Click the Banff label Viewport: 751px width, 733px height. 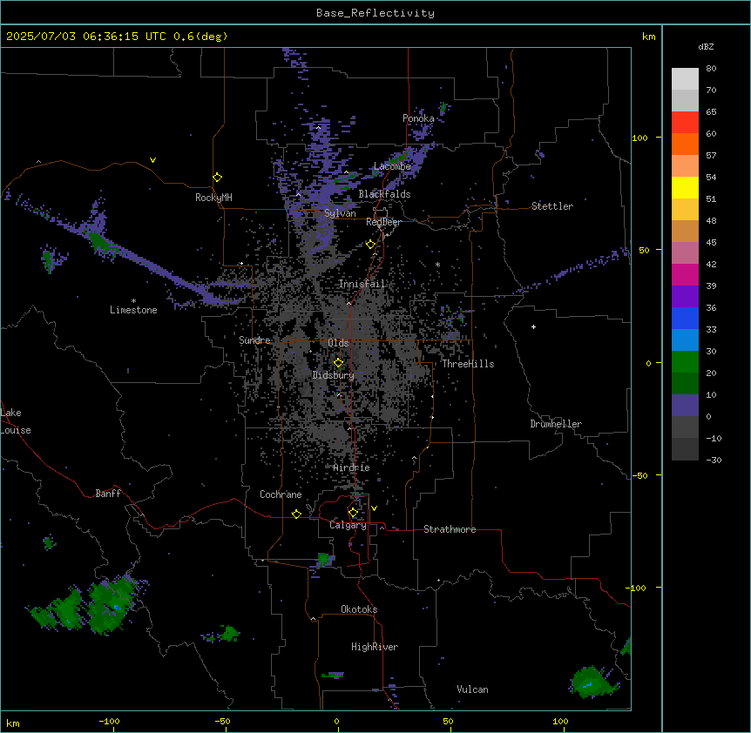point(108,494)
